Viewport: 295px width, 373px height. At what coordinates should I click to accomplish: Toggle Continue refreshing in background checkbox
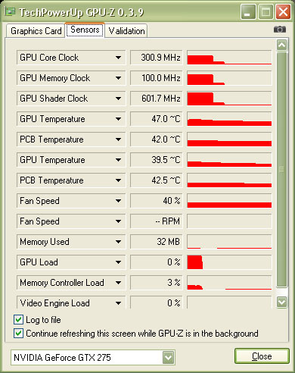pos(18,334)
